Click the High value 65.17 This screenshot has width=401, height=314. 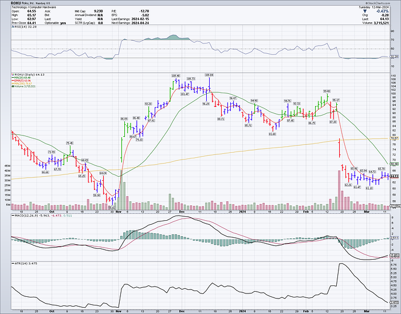coord(32,15)
